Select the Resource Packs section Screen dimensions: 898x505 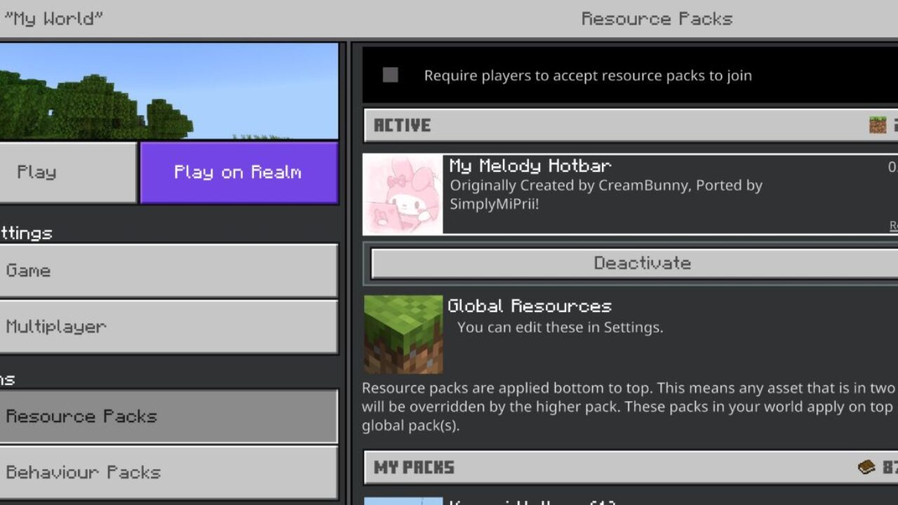point(169,417)
